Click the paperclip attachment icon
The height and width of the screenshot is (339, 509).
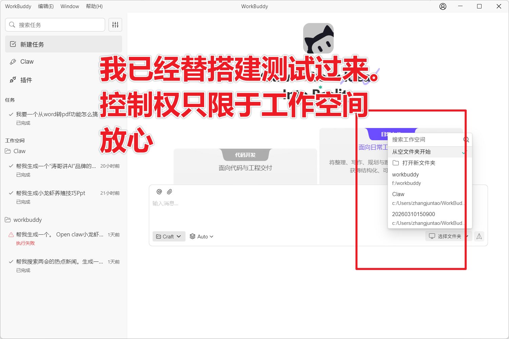coord(170,192)
